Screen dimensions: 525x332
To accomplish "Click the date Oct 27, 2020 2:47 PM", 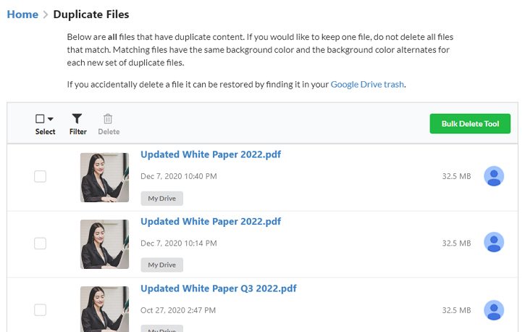I will [x=178, y=310].
